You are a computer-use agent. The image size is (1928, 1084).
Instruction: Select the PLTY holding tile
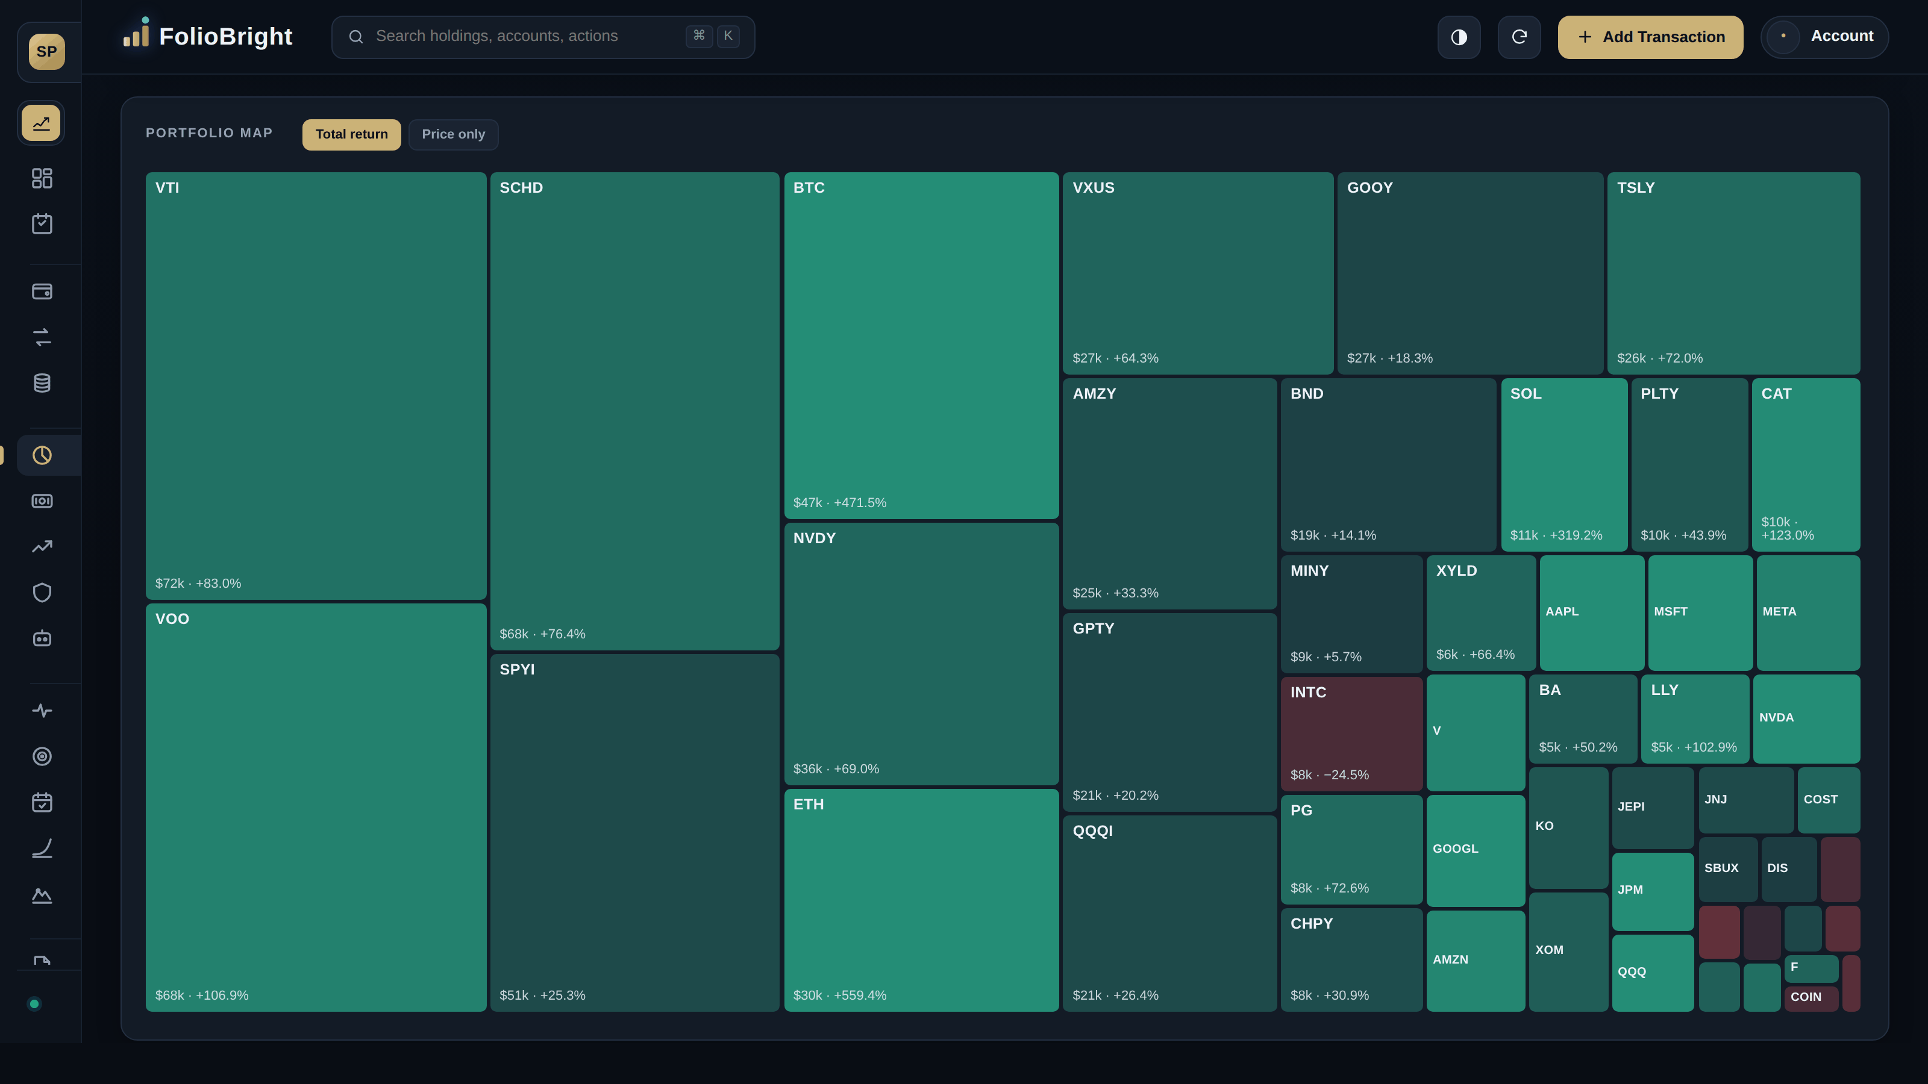click(x=1689, y=464)
